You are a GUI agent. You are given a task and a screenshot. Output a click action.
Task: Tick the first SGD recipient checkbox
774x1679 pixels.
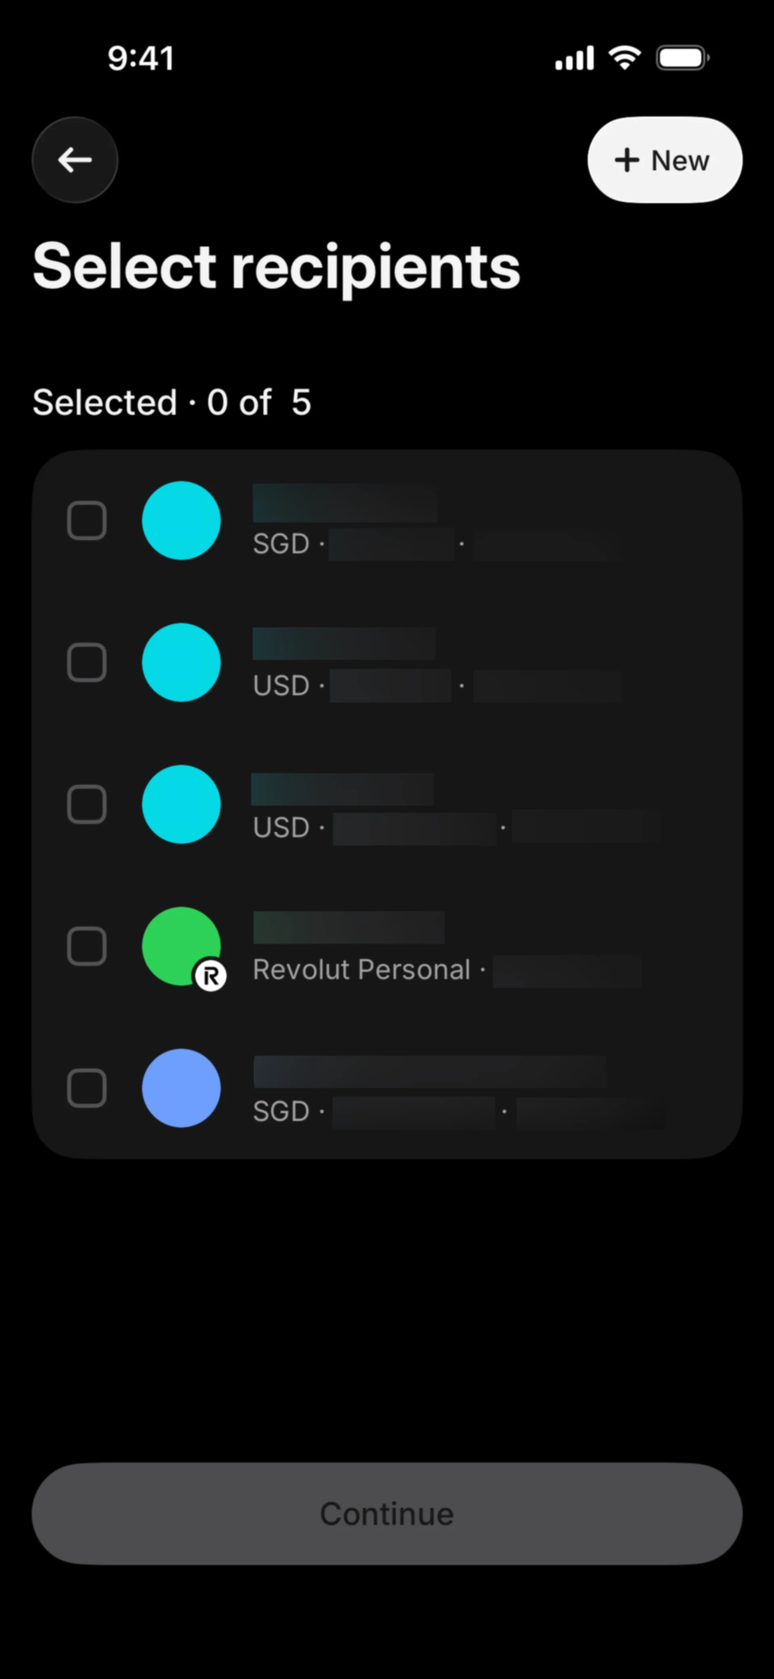(87, 520)
